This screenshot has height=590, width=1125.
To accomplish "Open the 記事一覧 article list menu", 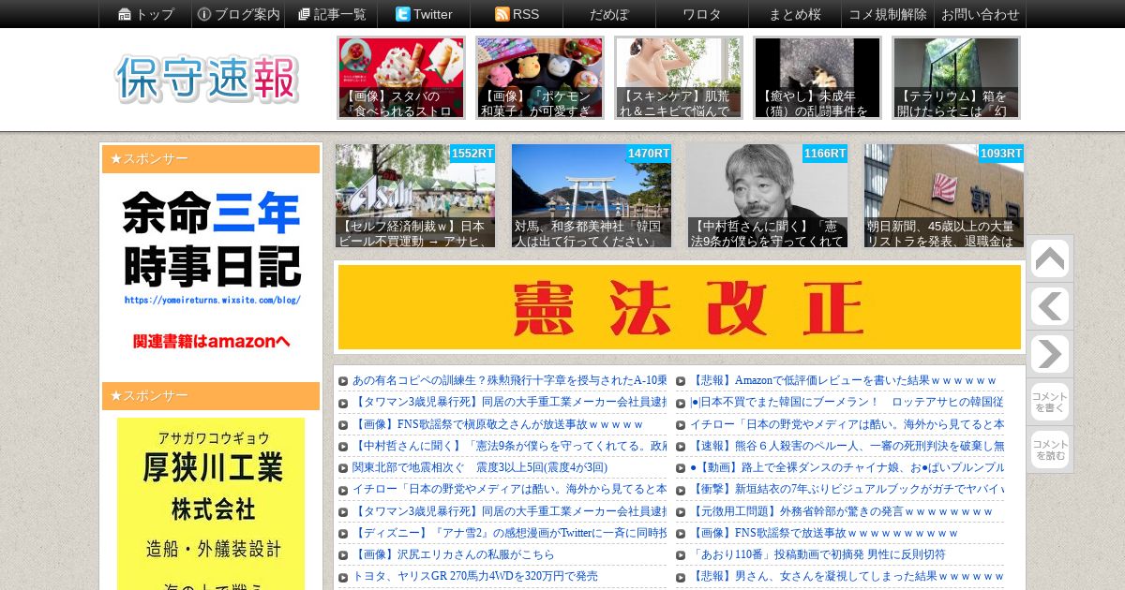I will pos(331,14).
